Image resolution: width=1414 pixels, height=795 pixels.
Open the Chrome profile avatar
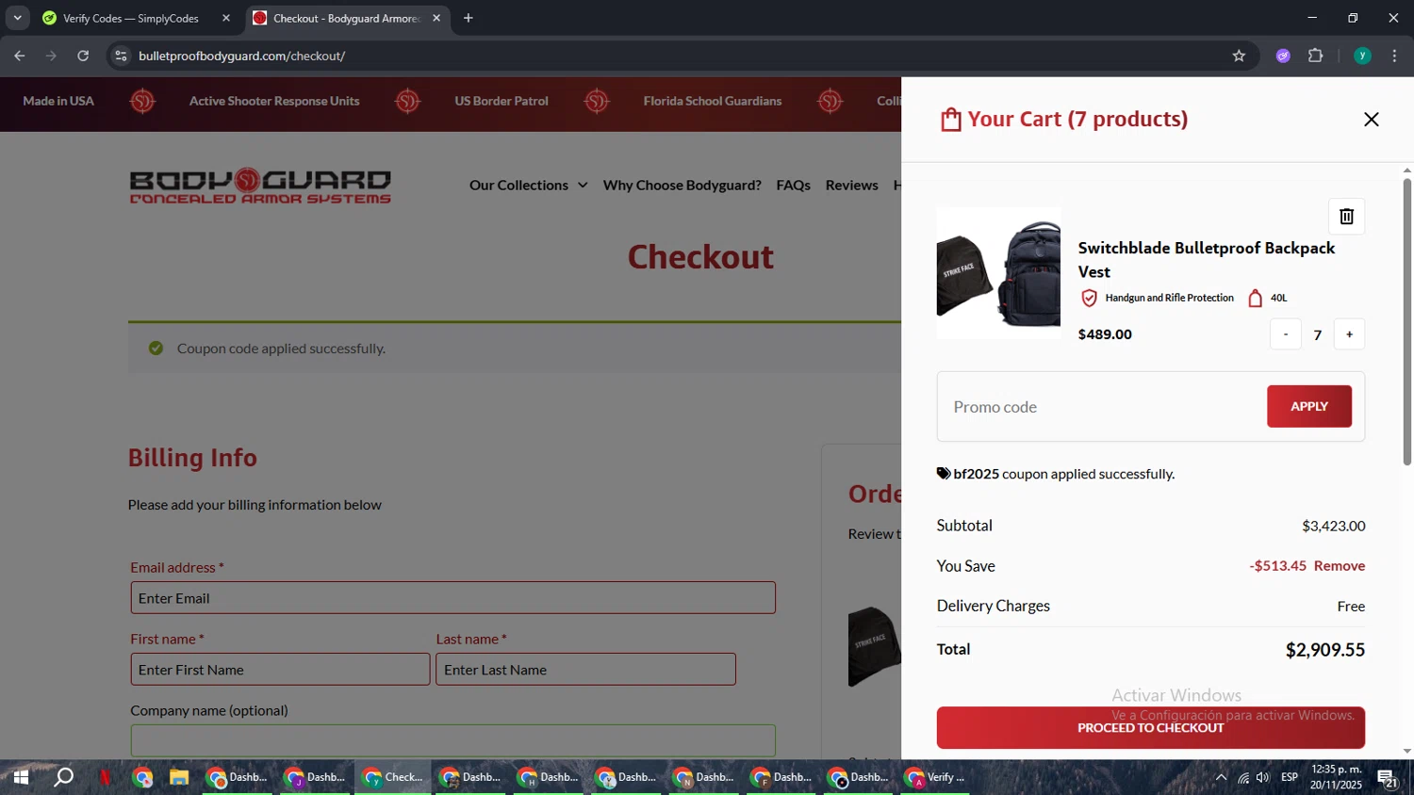point(1362,56)
